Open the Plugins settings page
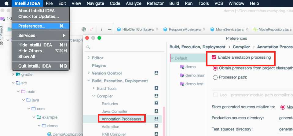 (x=99, y=65)
